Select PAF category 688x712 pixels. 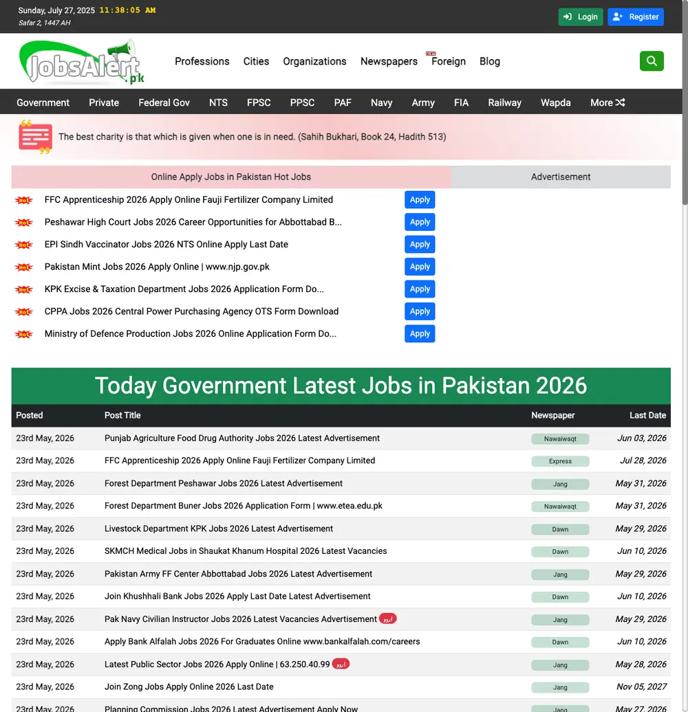[342, 102]
